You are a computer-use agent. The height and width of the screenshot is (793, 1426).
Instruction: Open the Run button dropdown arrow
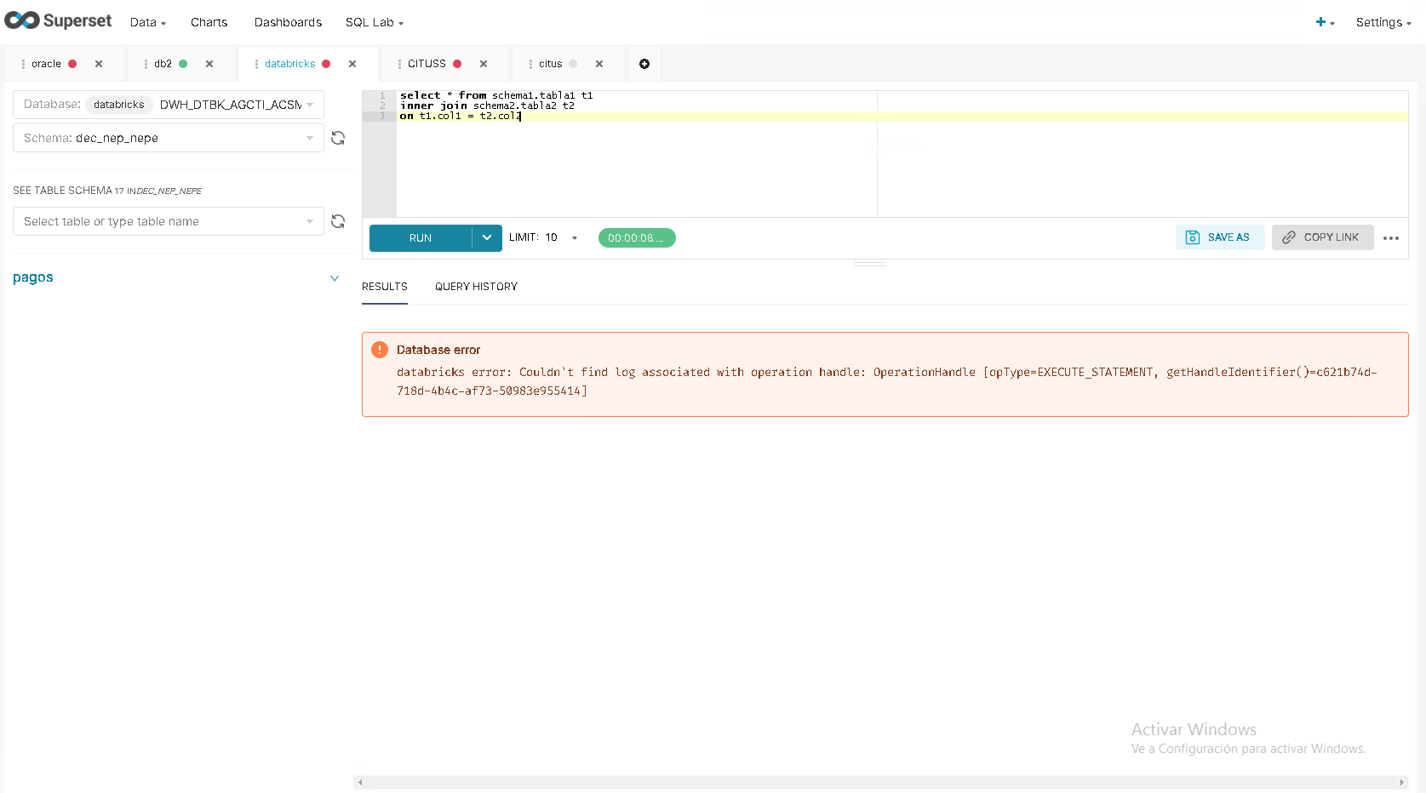(487, 238)
